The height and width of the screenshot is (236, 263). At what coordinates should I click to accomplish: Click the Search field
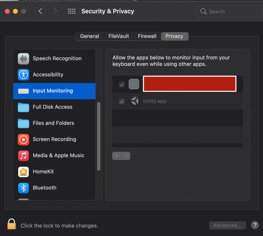pos(229,12)
